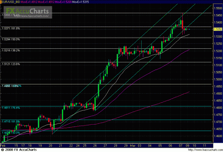This screenshot has width=223, height=152.
Task: Click 1.5450 on the price axis
Action: (218, 15)
